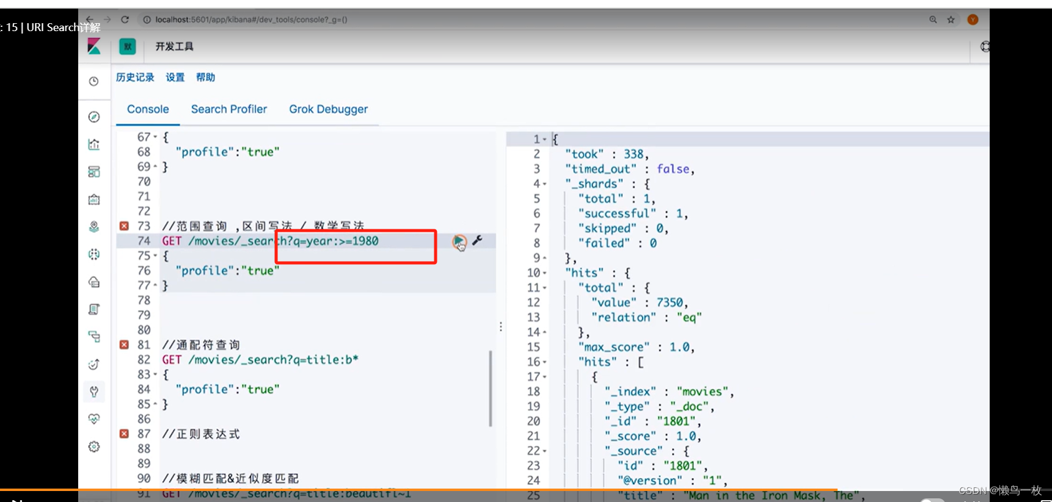Open Recently viewed clock icon
Screen dimensions: 1052x502
point(94,81)
